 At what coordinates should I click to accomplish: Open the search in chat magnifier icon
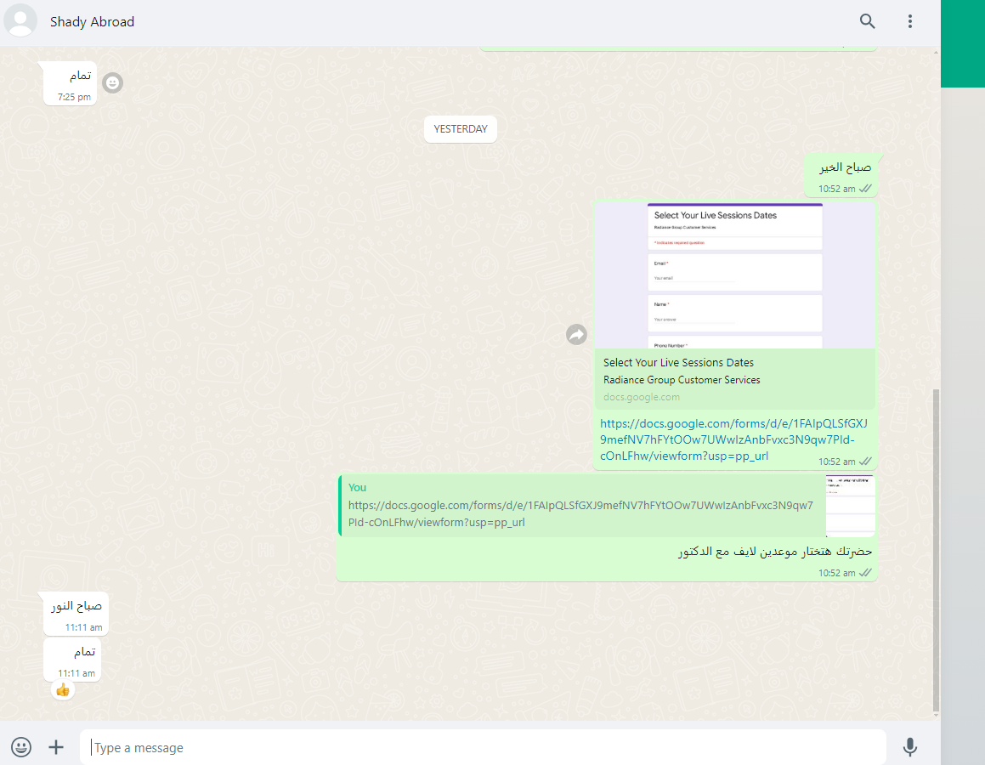coord(867,21)
